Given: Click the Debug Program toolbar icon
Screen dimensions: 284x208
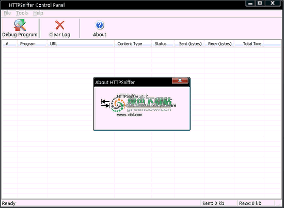Looking at the screenshot, I should [x=20, y=28].
